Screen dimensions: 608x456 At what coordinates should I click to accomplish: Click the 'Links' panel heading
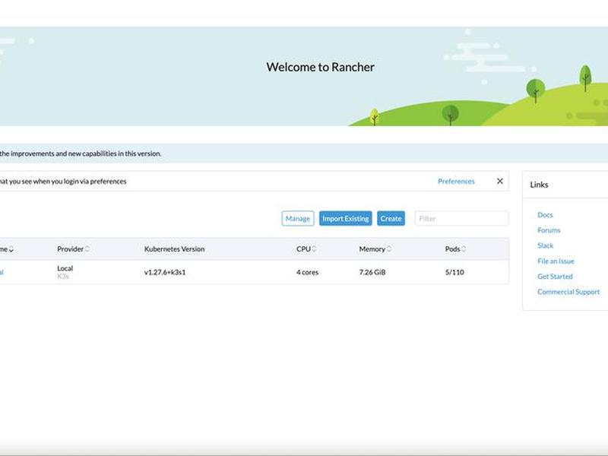(x=539, y=185)
